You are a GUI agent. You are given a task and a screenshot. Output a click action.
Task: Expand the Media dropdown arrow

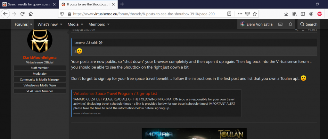(82, 24)
